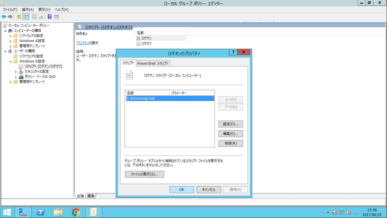Show hidden tray icons arrow
Viewport: 387px width, 218px height.
pos(328,212)
